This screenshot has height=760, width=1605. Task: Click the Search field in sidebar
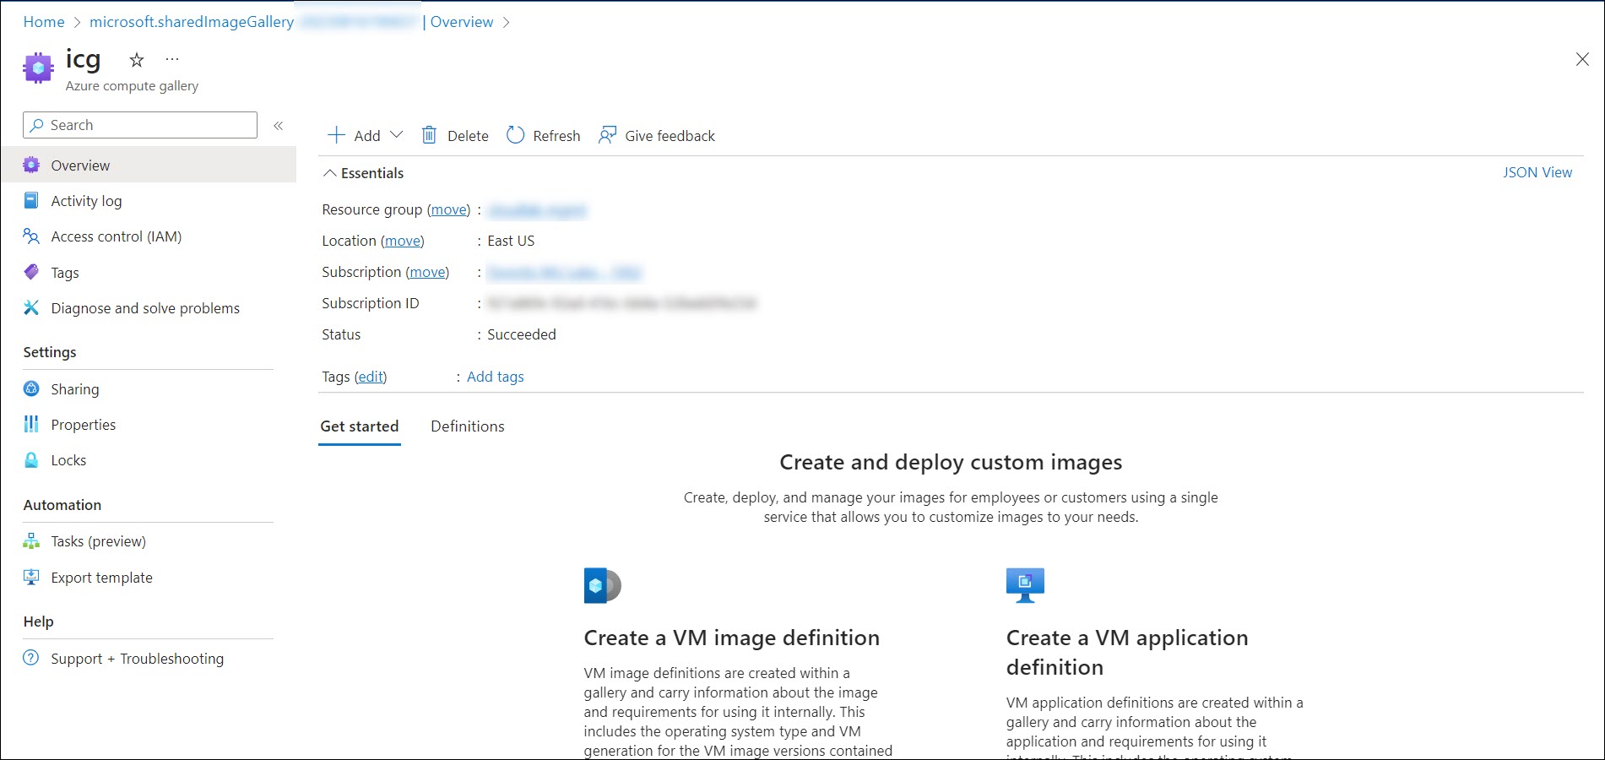point(140,125)
